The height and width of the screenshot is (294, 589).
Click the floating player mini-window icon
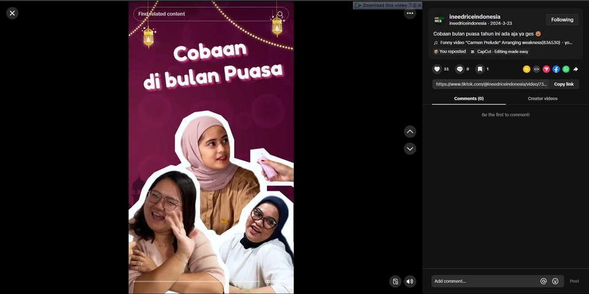click(x=395, y=281)
